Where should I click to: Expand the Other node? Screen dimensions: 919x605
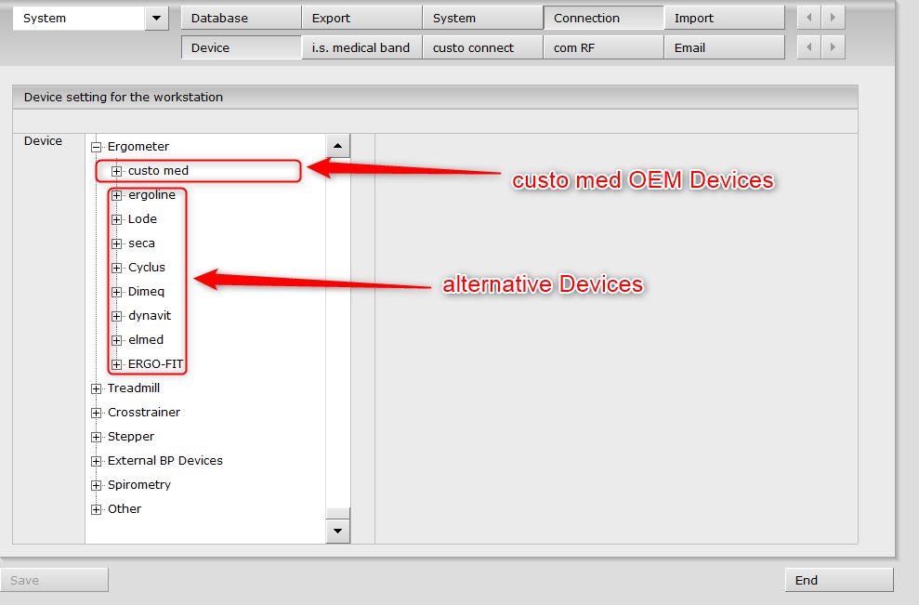(96, 509)
